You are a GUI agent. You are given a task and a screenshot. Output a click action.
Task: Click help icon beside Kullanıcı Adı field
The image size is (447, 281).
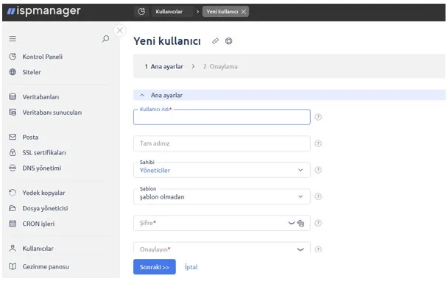coord(318,117)
